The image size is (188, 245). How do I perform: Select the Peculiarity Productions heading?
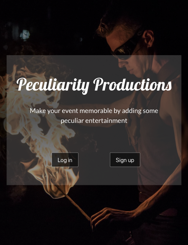coord(94,85)
